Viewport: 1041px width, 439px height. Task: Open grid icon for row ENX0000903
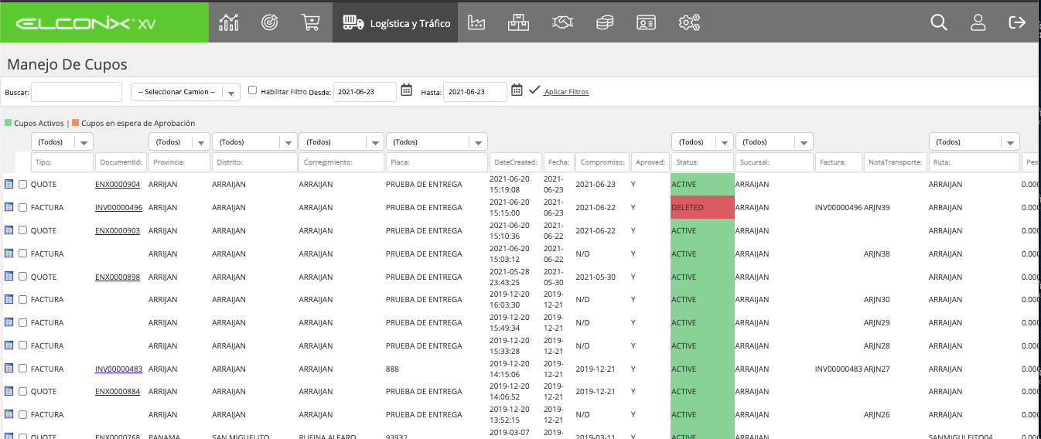[x=9, y=230]
